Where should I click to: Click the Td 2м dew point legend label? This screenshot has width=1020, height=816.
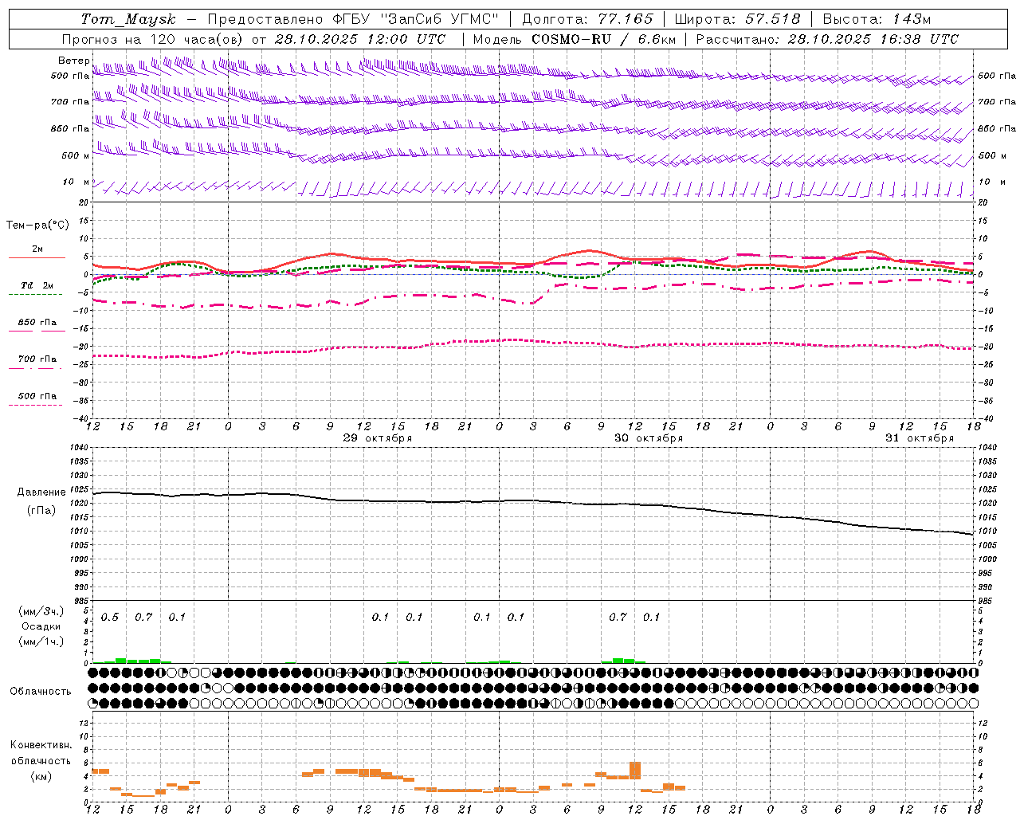pyautogui.click(x=37, y=285)
